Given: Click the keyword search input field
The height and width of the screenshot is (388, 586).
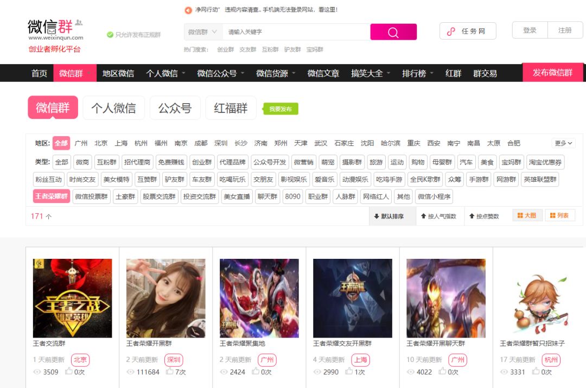Looking at the screenshot, I should [296, 32].
